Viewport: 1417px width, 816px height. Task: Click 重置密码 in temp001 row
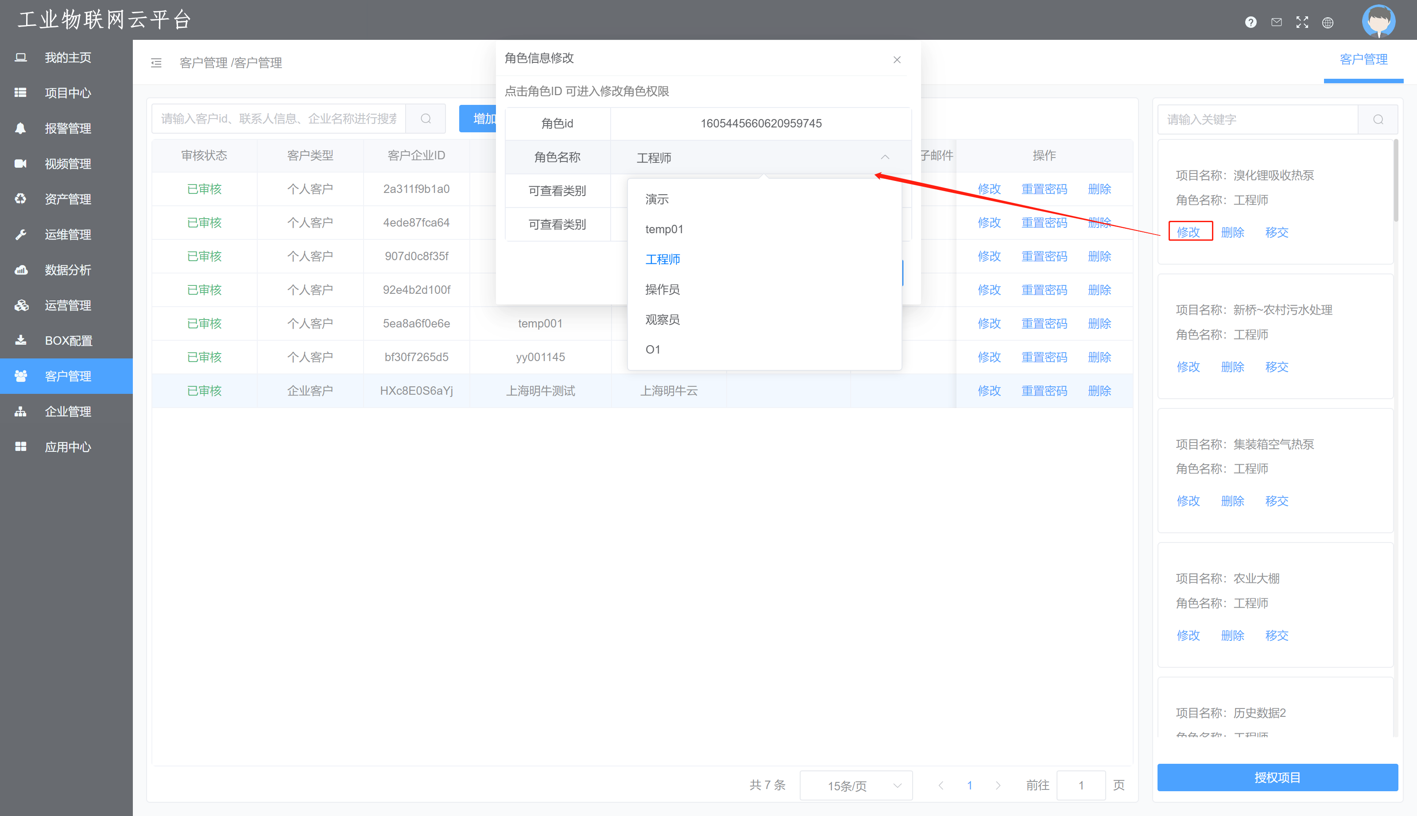pos(1044,323)
